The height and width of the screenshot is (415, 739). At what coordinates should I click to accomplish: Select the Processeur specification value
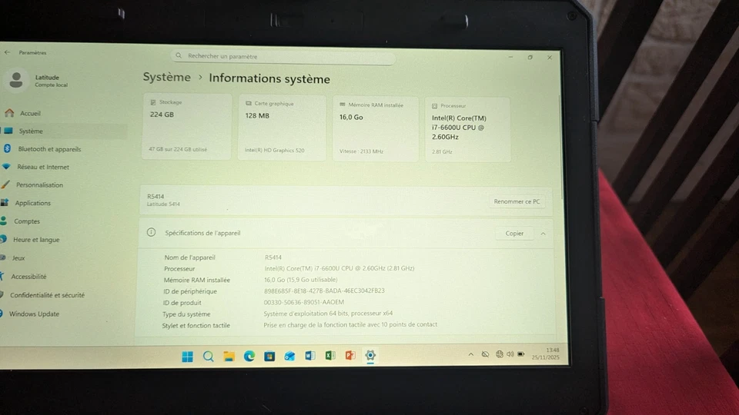339,268
